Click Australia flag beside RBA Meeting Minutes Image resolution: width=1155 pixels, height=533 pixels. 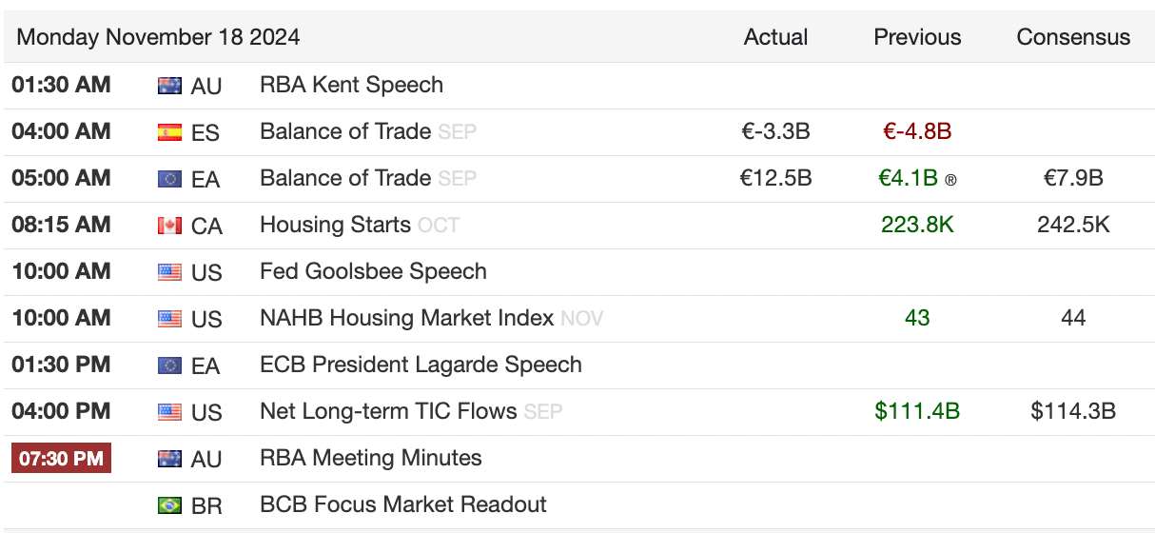pos(169,459)
